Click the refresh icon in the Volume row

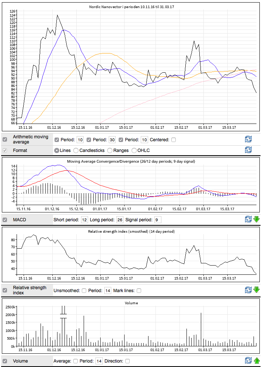coord(248,361)
